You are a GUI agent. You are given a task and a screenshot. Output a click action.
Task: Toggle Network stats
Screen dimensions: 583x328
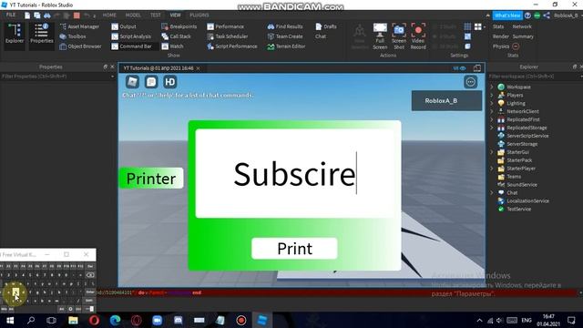click(522, 26)
